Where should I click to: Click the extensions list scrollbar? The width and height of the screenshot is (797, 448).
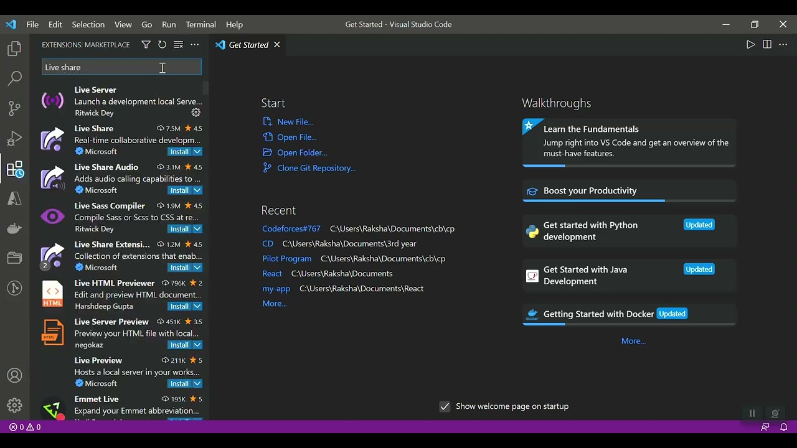pos(205,87)
